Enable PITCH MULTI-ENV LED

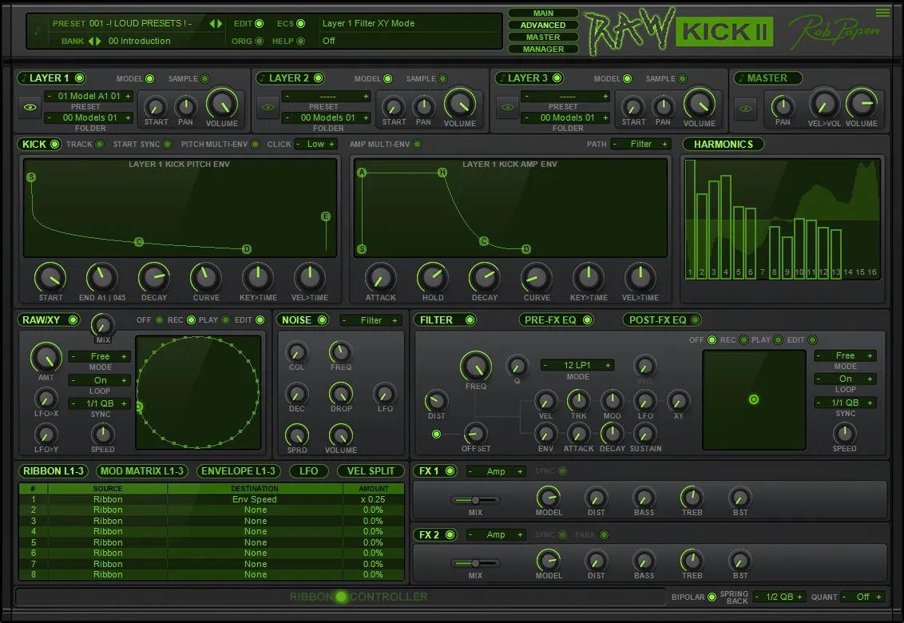pos(255,145)
